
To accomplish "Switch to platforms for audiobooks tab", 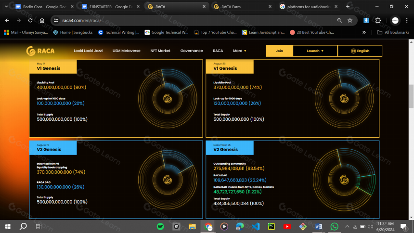I will coord(309,7).
